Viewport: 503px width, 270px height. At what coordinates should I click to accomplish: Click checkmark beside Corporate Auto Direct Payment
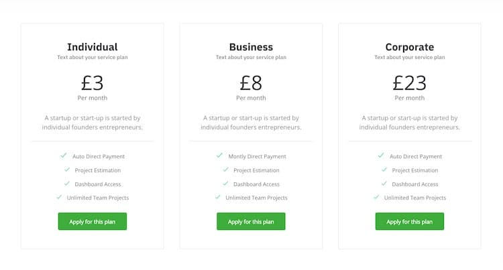tap(381, 155)
